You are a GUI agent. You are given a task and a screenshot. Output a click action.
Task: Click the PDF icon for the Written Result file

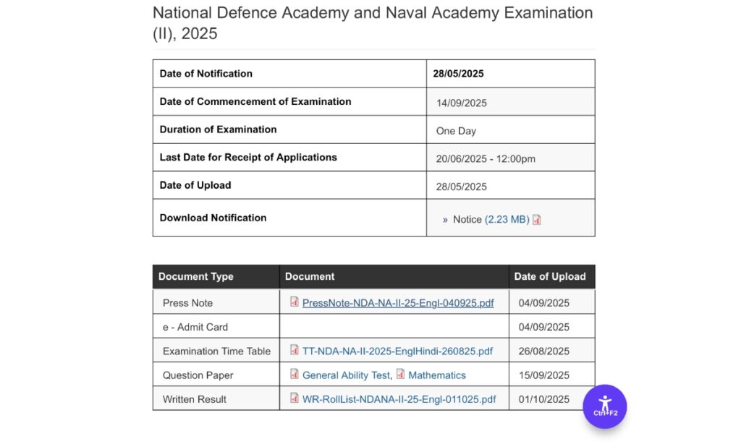click(295, 398)
